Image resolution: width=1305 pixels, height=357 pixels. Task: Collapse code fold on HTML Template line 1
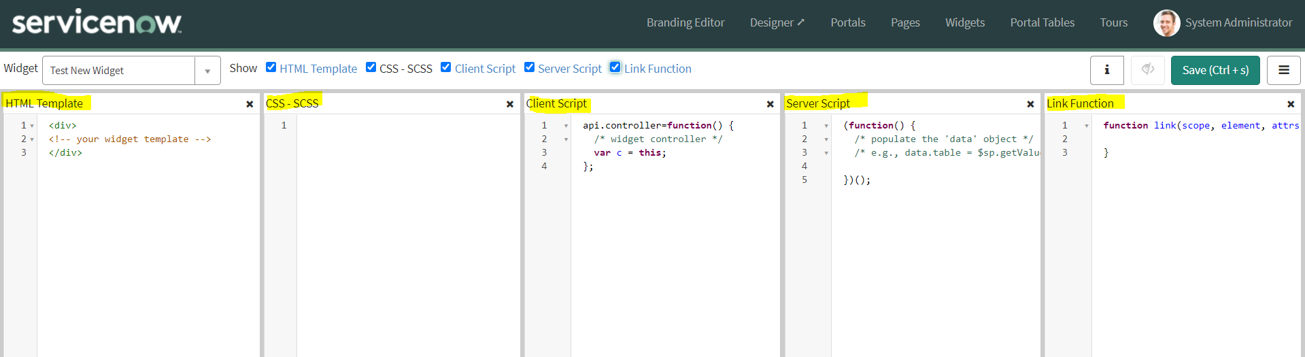(x=32, y=126)
